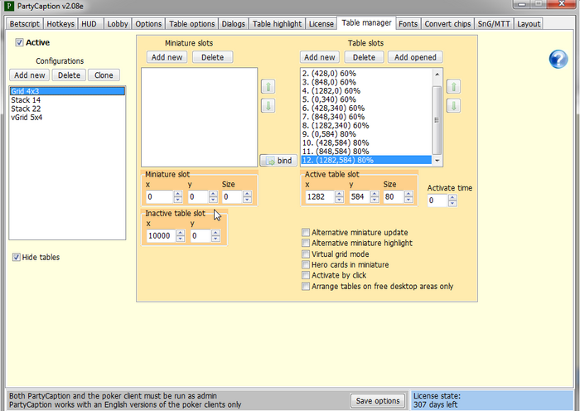Click Active table slot x field
The image size is (580, 411).
tap(321, 197)
